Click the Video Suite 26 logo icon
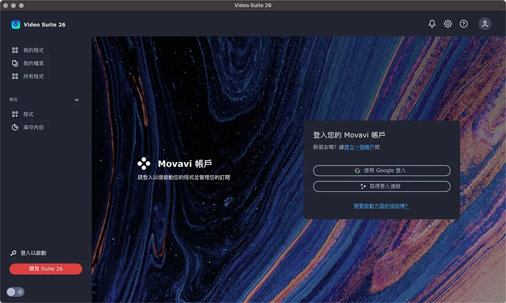Viewport: 506px width, 303px height. 16,24
